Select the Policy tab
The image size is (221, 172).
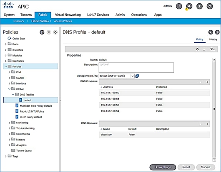point(200,39)
